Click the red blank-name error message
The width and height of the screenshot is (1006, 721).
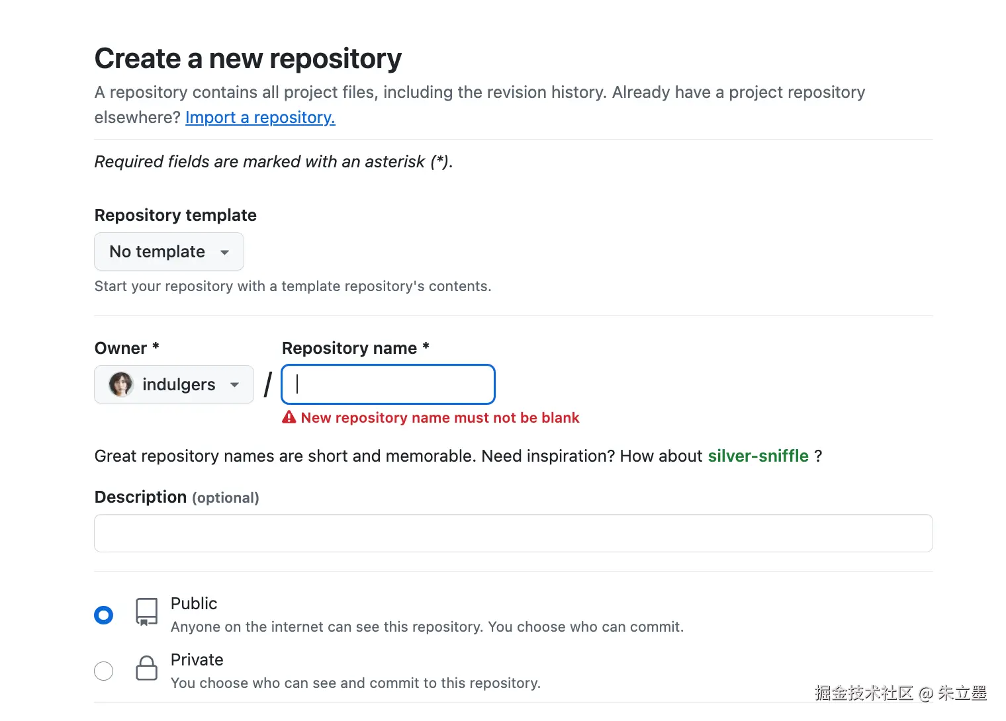(440, 418)
